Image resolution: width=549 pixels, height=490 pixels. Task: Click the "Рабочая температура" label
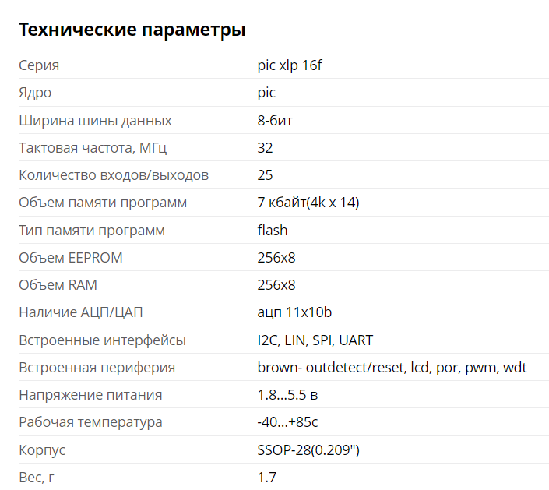pos(90,422)
